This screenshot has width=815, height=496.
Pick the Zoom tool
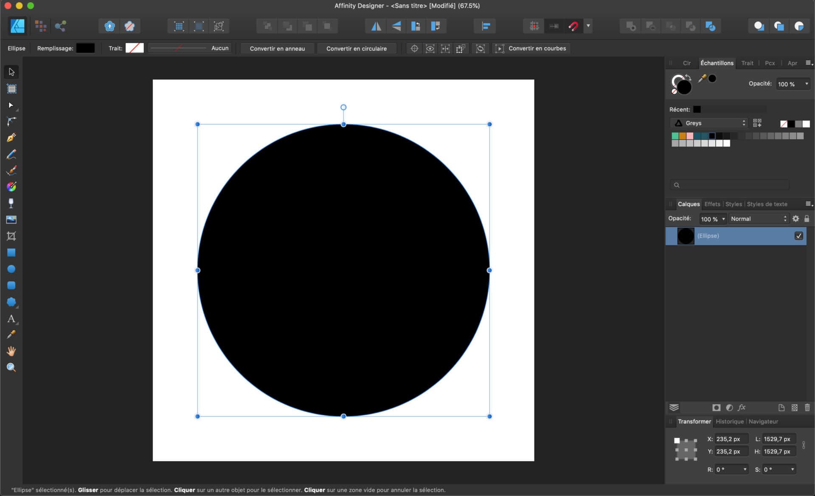pyautogui.click(x=11, y=367)
